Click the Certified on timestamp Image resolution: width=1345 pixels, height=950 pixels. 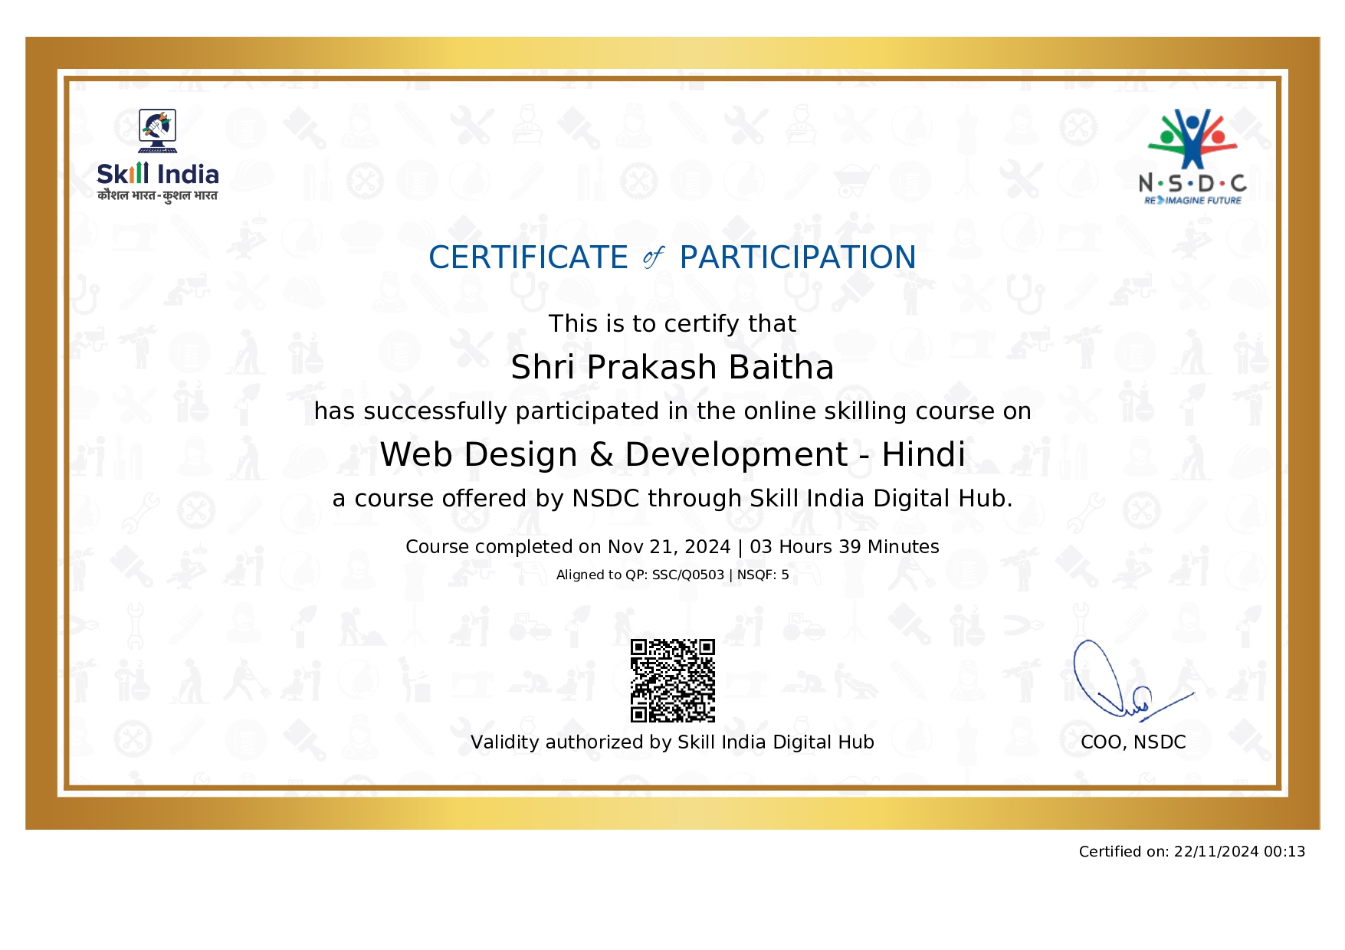tap(1192, 851)
